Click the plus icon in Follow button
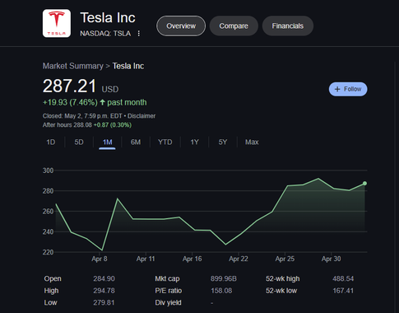The image size is (399, 313). point(337,89)
